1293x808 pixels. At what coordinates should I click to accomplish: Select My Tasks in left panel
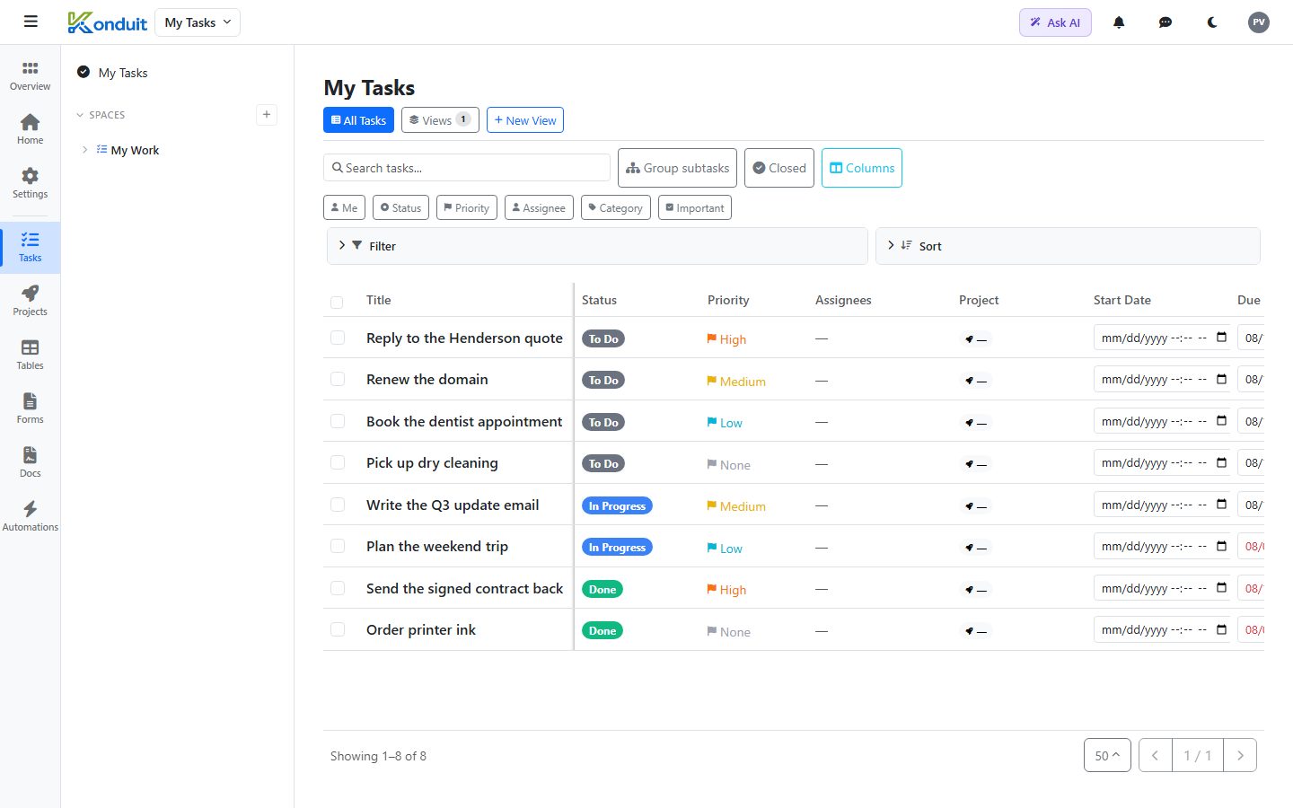(x=123, y=73)
